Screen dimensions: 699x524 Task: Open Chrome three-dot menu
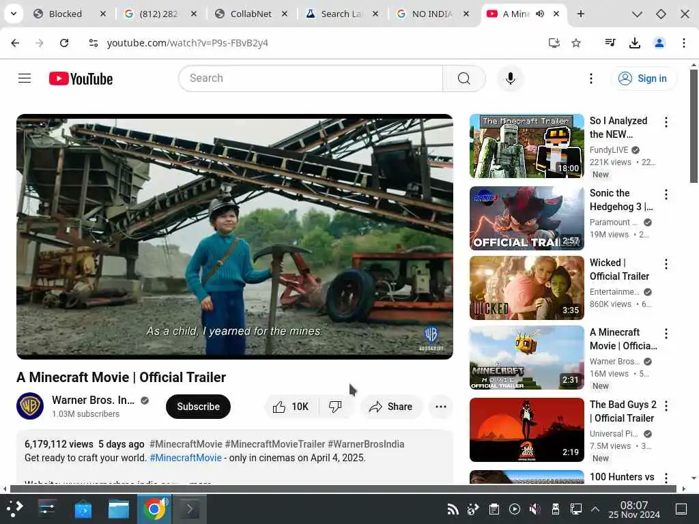683,43
